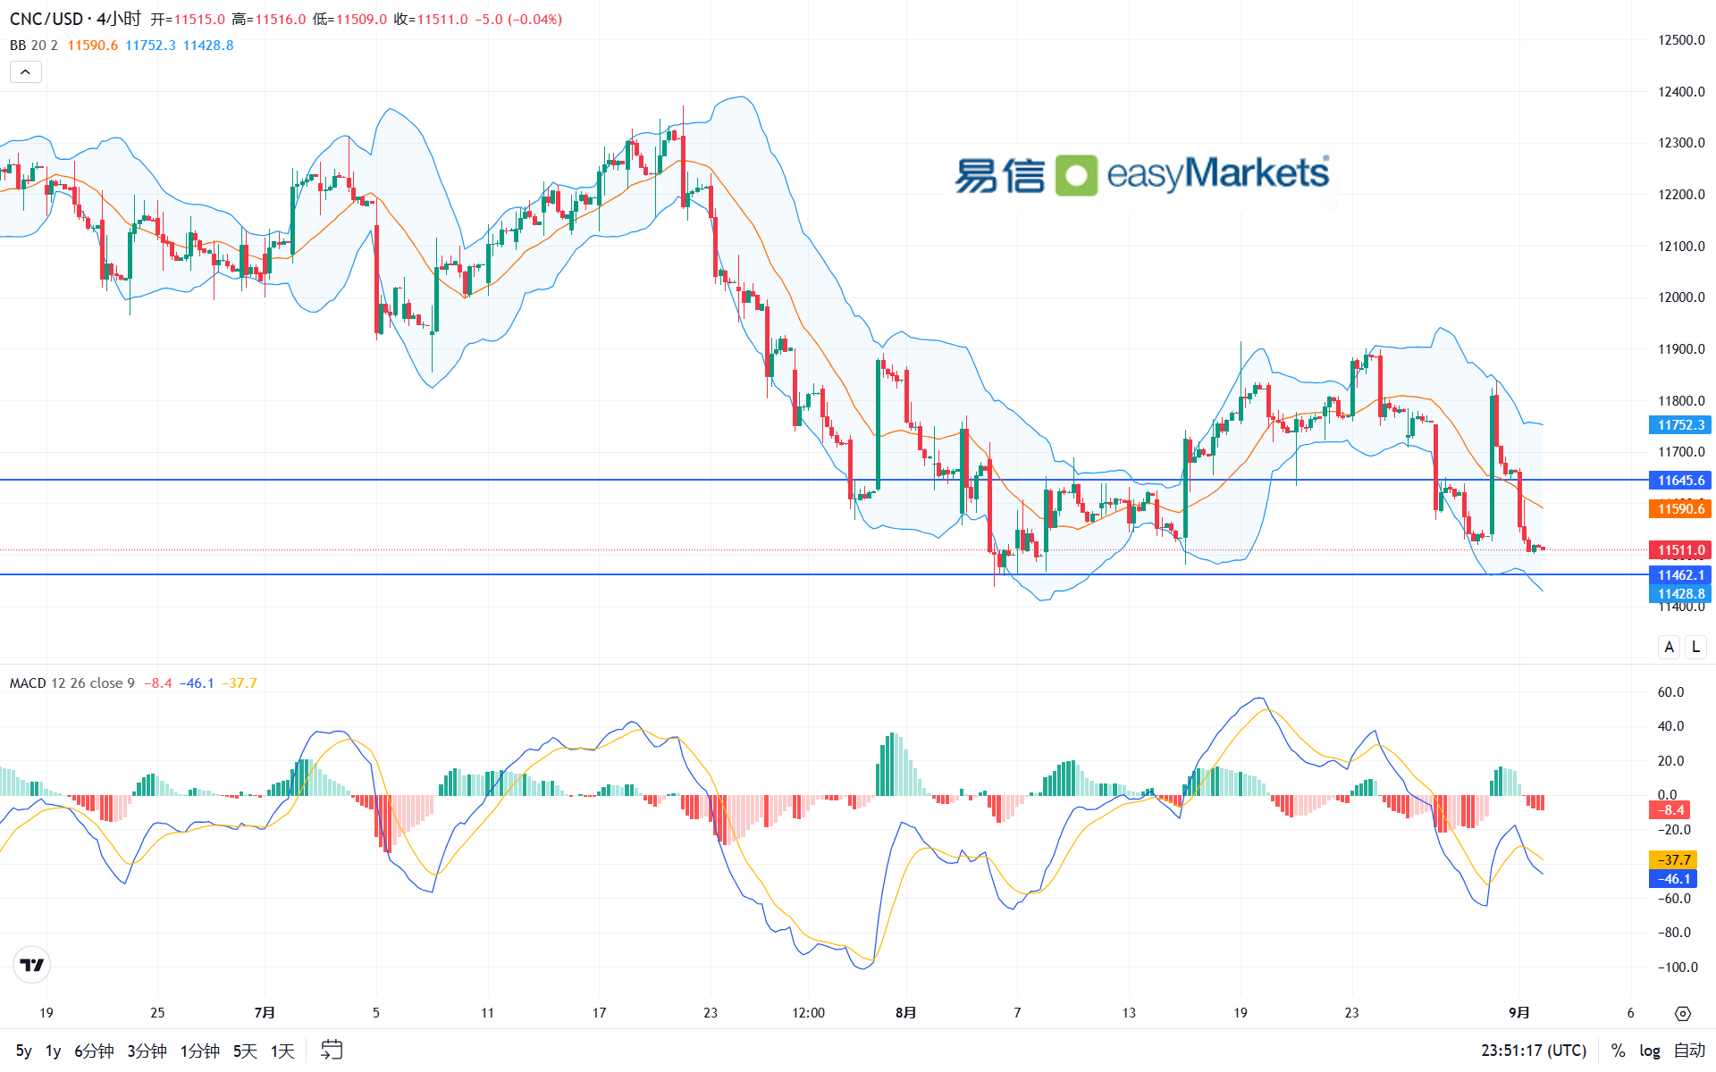Click the close price 收=11511.0
This screenshot has width=1716, height=1072.
click(431, 20)
